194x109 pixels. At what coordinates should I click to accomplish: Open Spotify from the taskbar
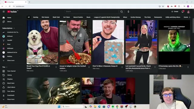pyautogui.click(x=113, y=107)
